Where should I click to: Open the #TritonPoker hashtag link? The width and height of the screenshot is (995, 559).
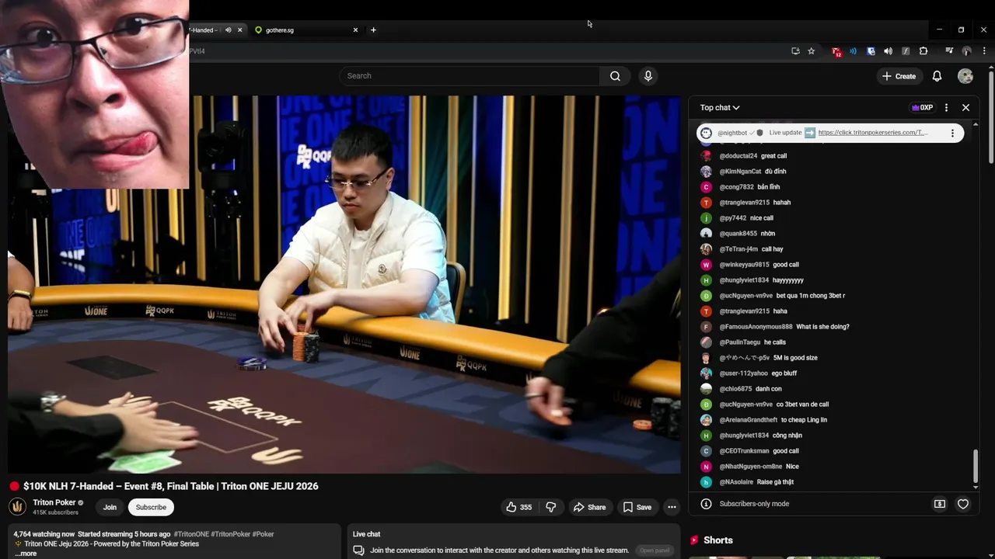pos(231,534)
